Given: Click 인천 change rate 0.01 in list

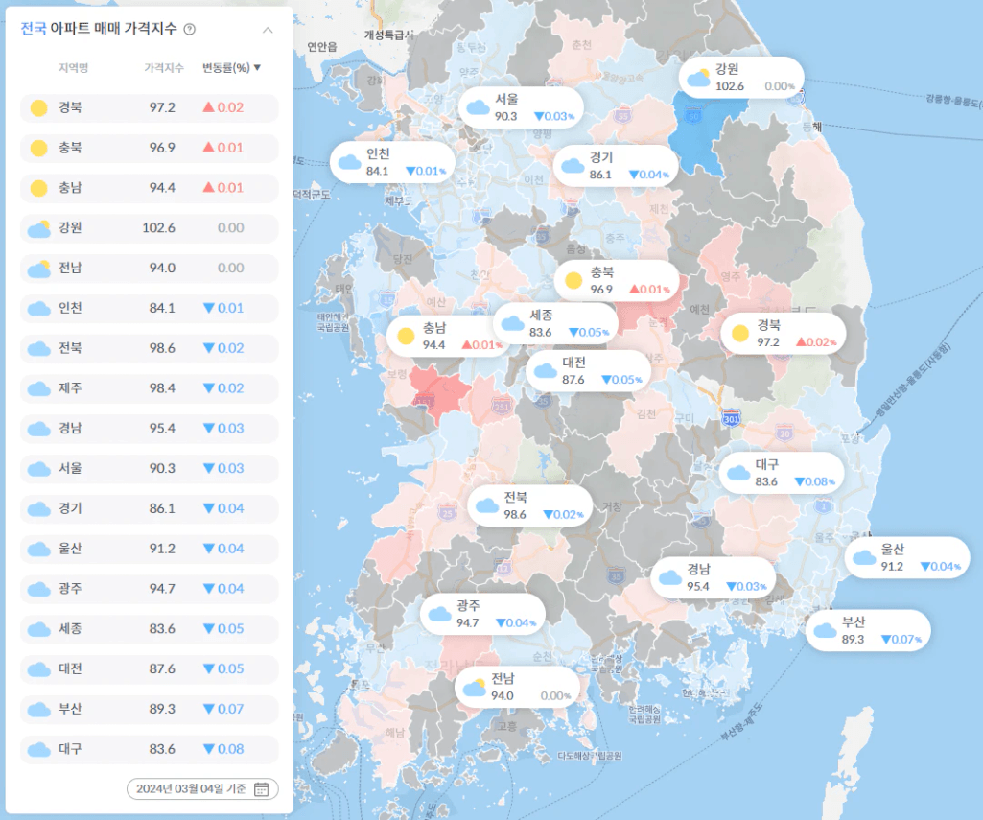Looking at the screenshot, I should [x=223, y=308].
